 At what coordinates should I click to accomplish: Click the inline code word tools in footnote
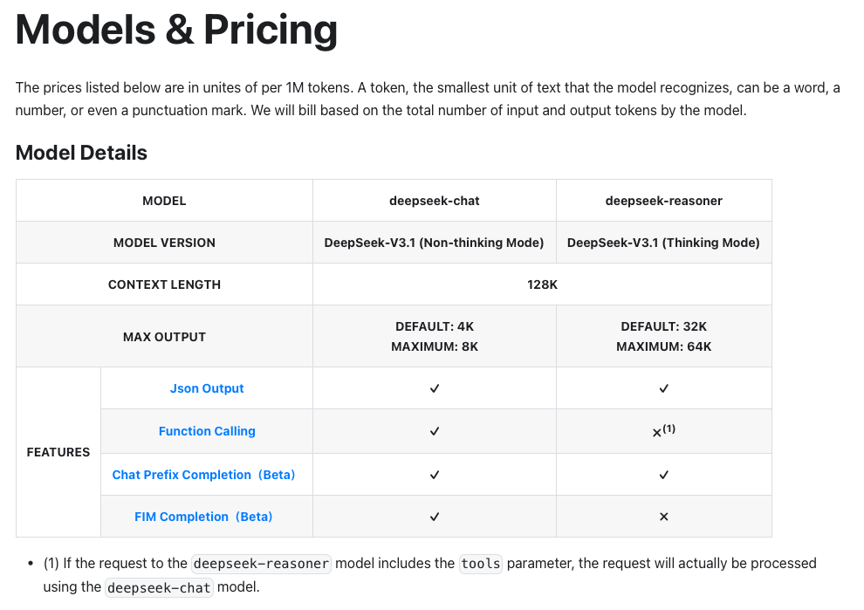coord(481,564)
